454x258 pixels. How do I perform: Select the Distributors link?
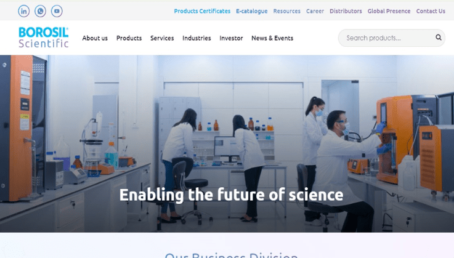(346, 11)
